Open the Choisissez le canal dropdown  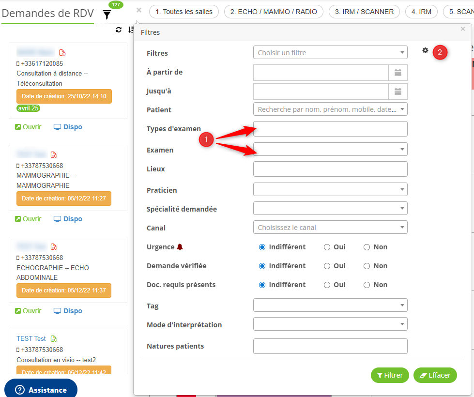point(330,228)
